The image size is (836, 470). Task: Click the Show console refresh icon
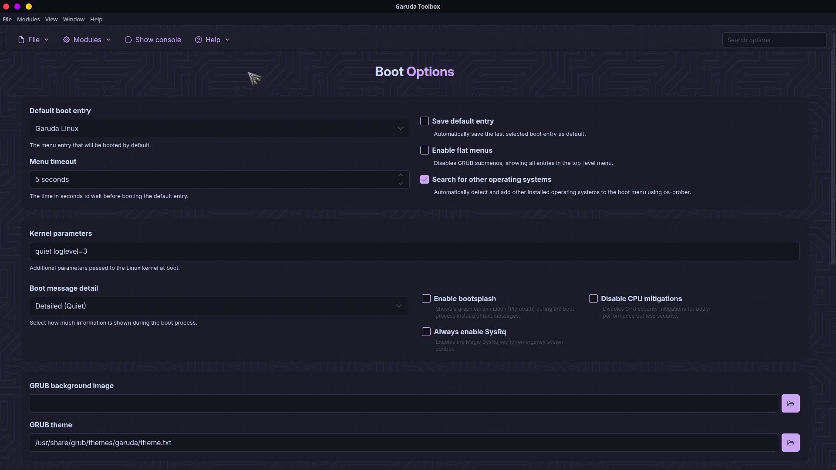coord(128,40)
